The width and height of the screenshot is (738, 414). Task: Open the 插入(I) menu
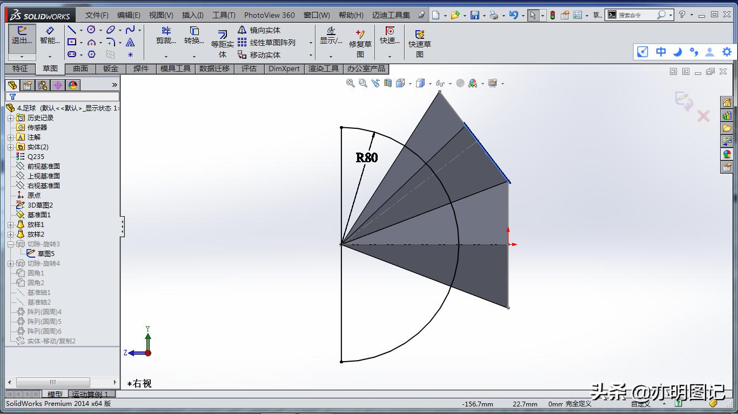tap(193, 15)
